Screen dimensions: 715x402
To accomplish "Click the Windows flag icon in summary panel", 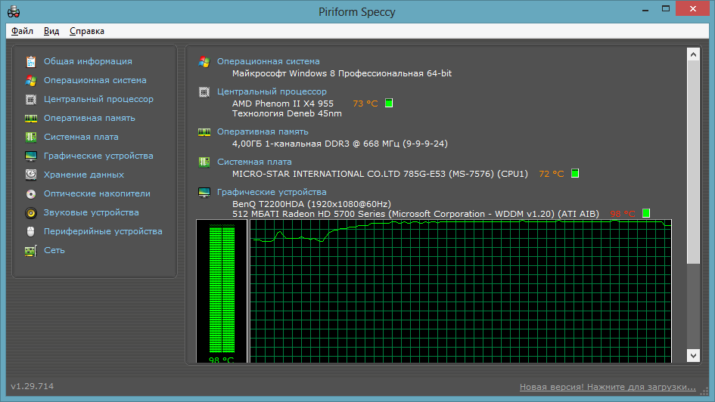I will pos(204,62).
